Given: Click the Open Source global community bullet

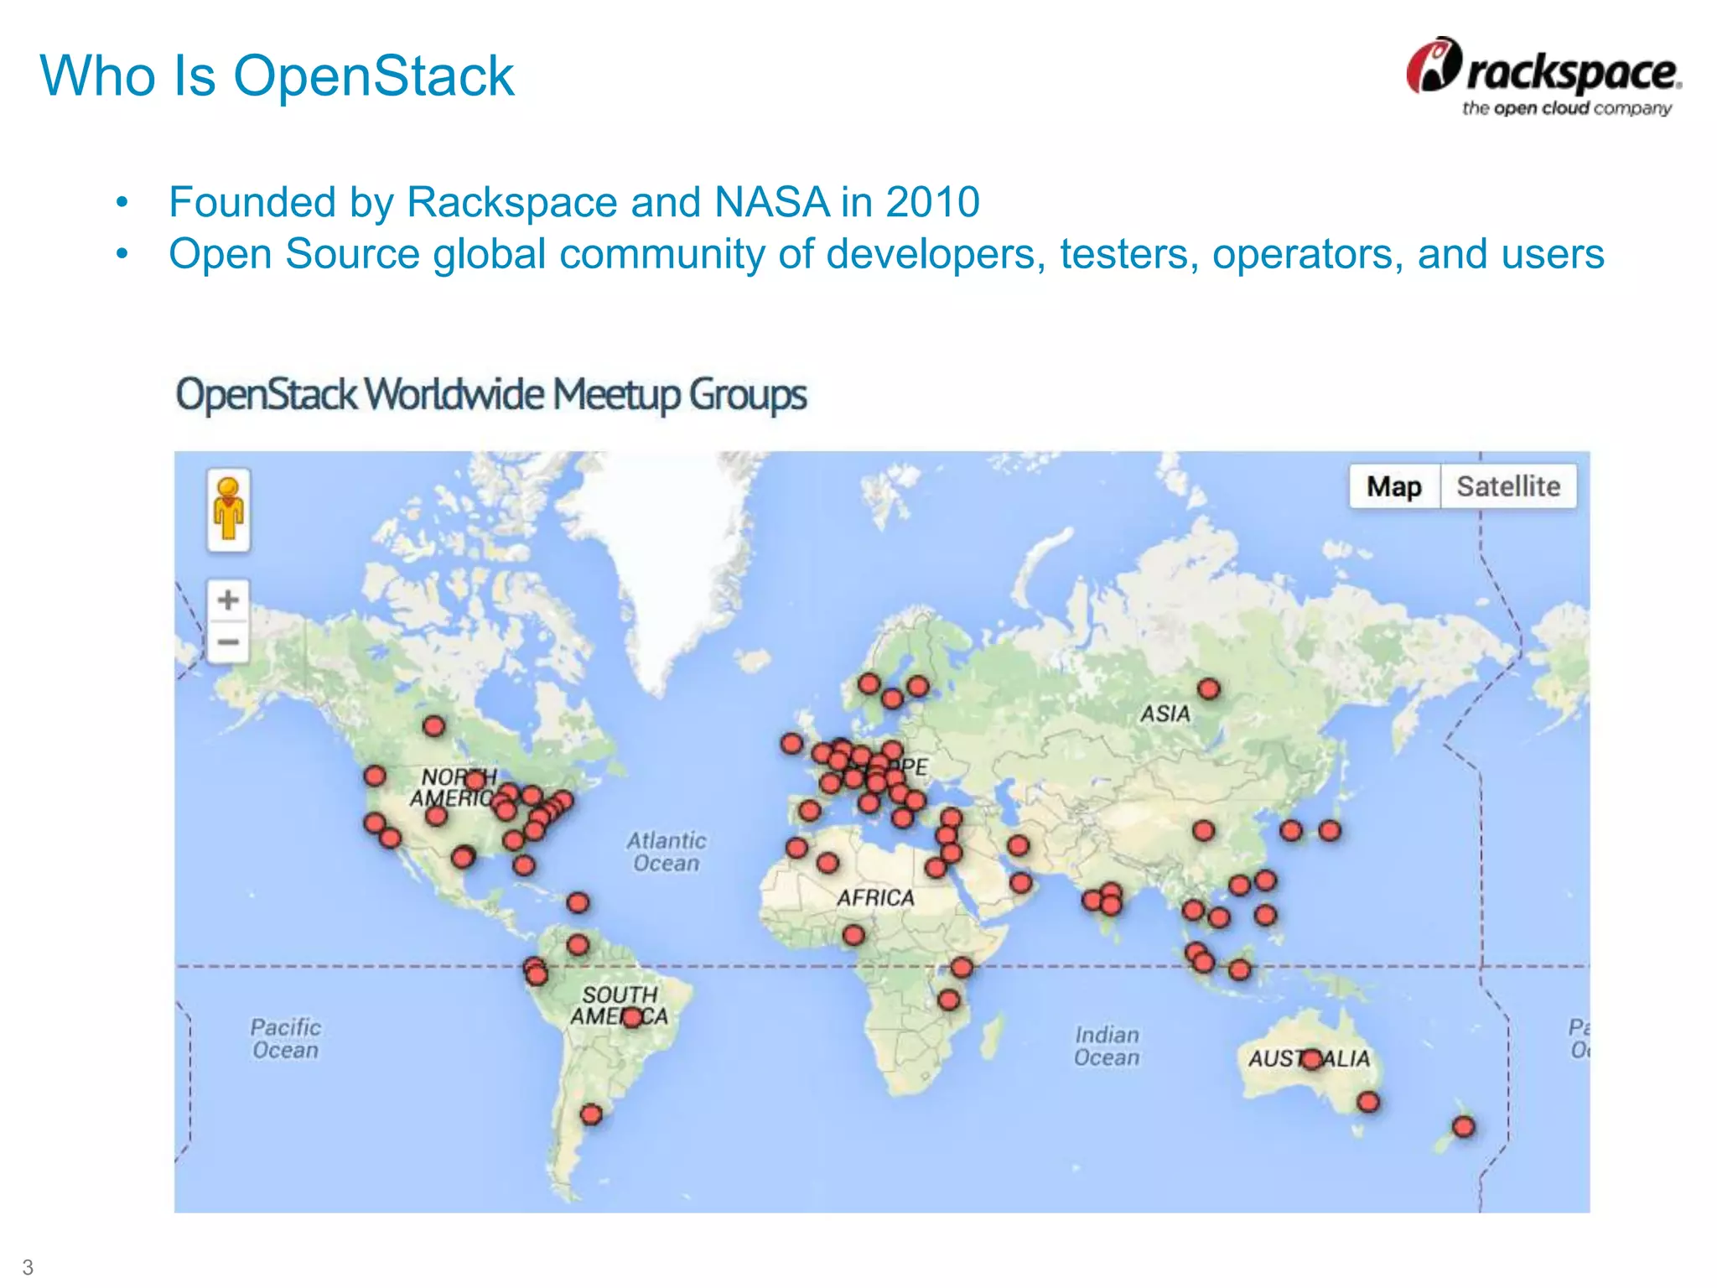Looking at the screenshot, I should pyautogui.click(x=886, y=254).
